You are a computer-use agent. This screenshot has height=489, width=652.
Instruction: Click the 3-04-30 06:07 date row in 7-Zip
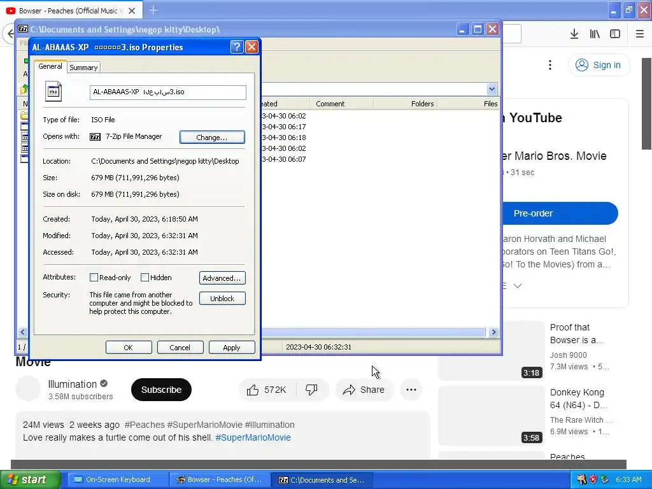285,159
